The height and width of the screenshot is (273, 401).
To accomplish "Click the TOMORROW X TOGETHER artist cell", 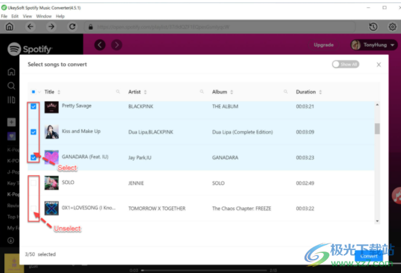I will tap(157, 209).
